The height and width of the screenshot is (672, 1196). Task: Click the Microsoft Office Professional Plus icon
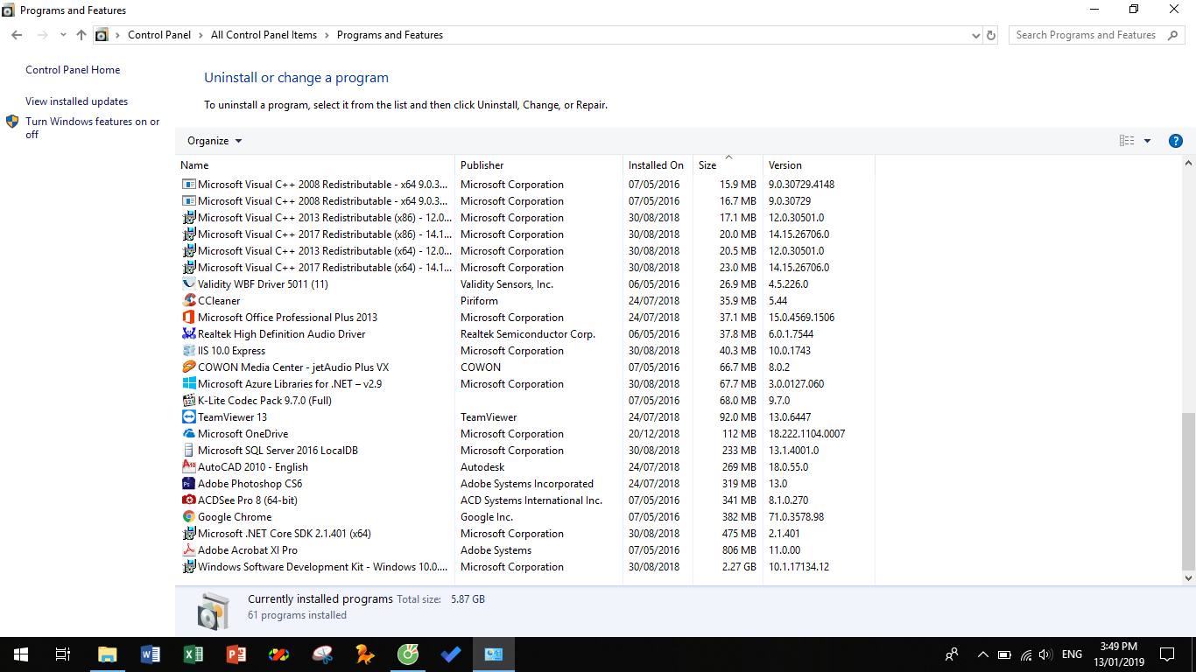189,318
